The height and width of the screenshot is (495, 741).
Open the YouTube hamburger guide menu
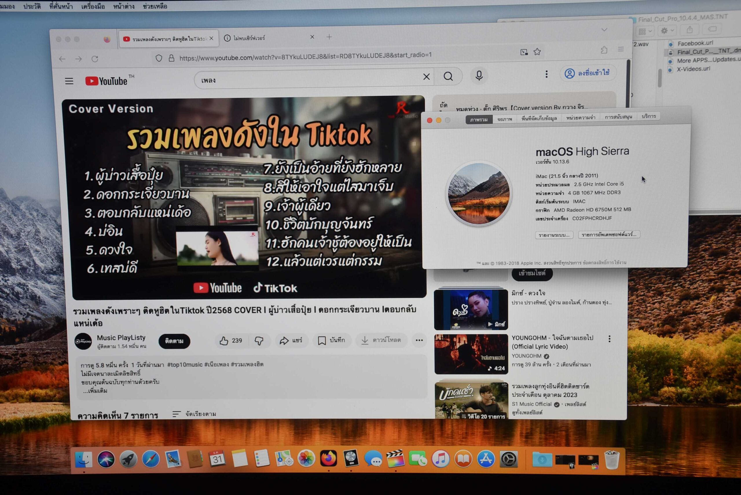(69, 81)
